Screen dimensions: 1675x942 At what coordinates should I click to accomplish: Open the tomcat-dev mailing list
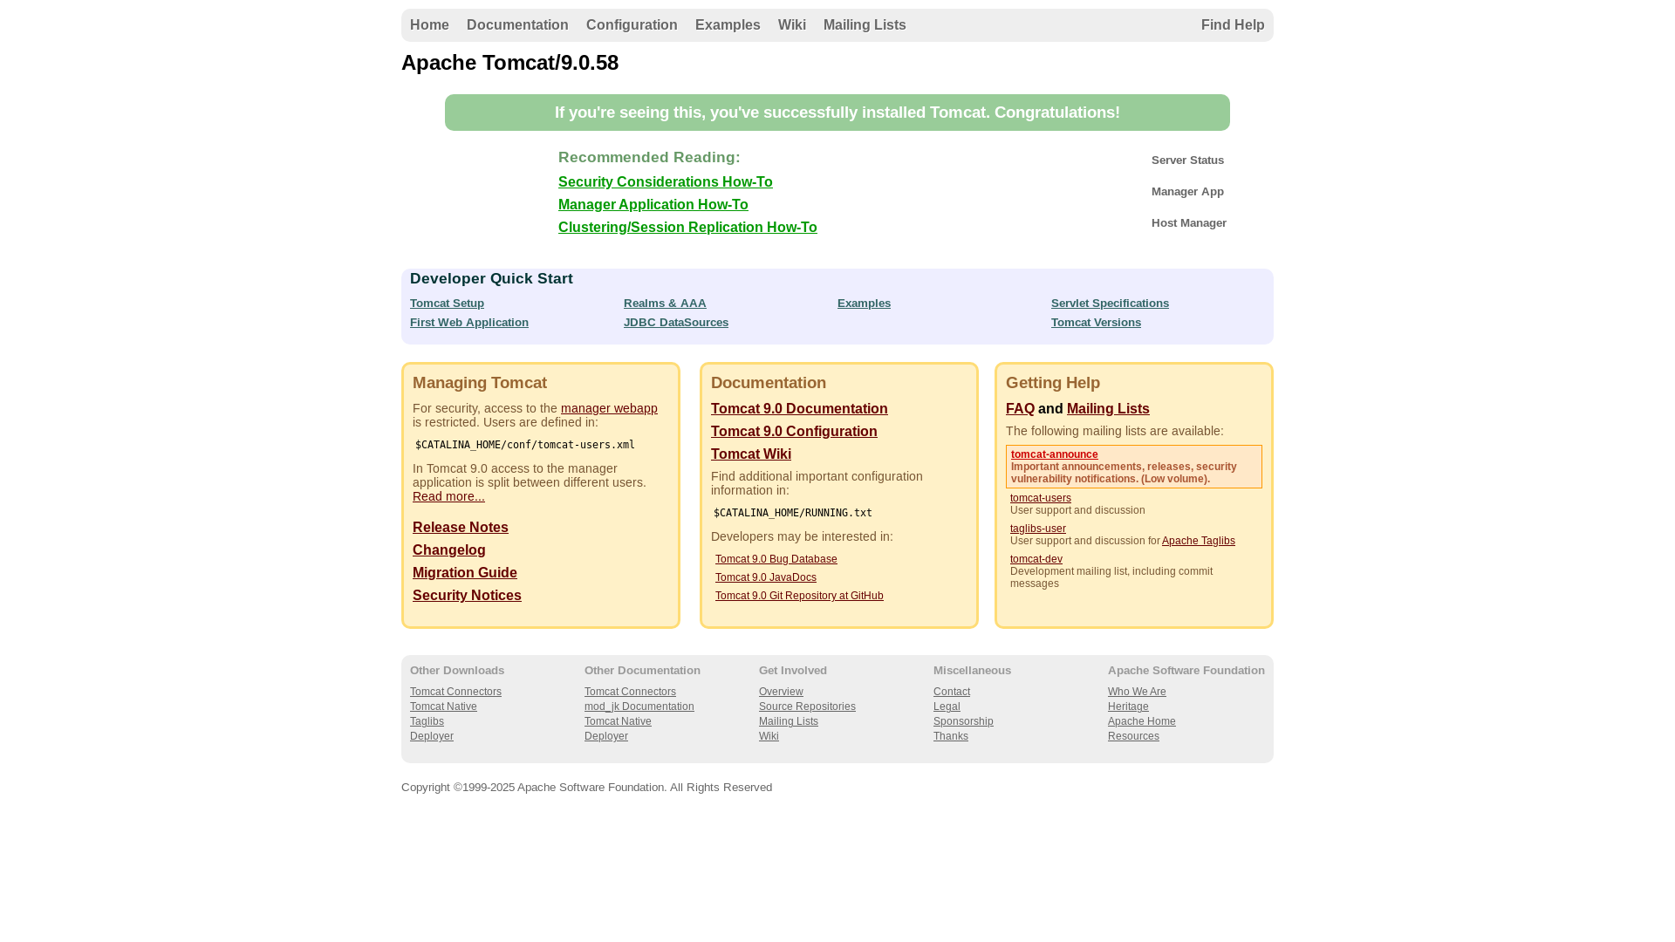pyautogui.click(x=1036, y=559)
